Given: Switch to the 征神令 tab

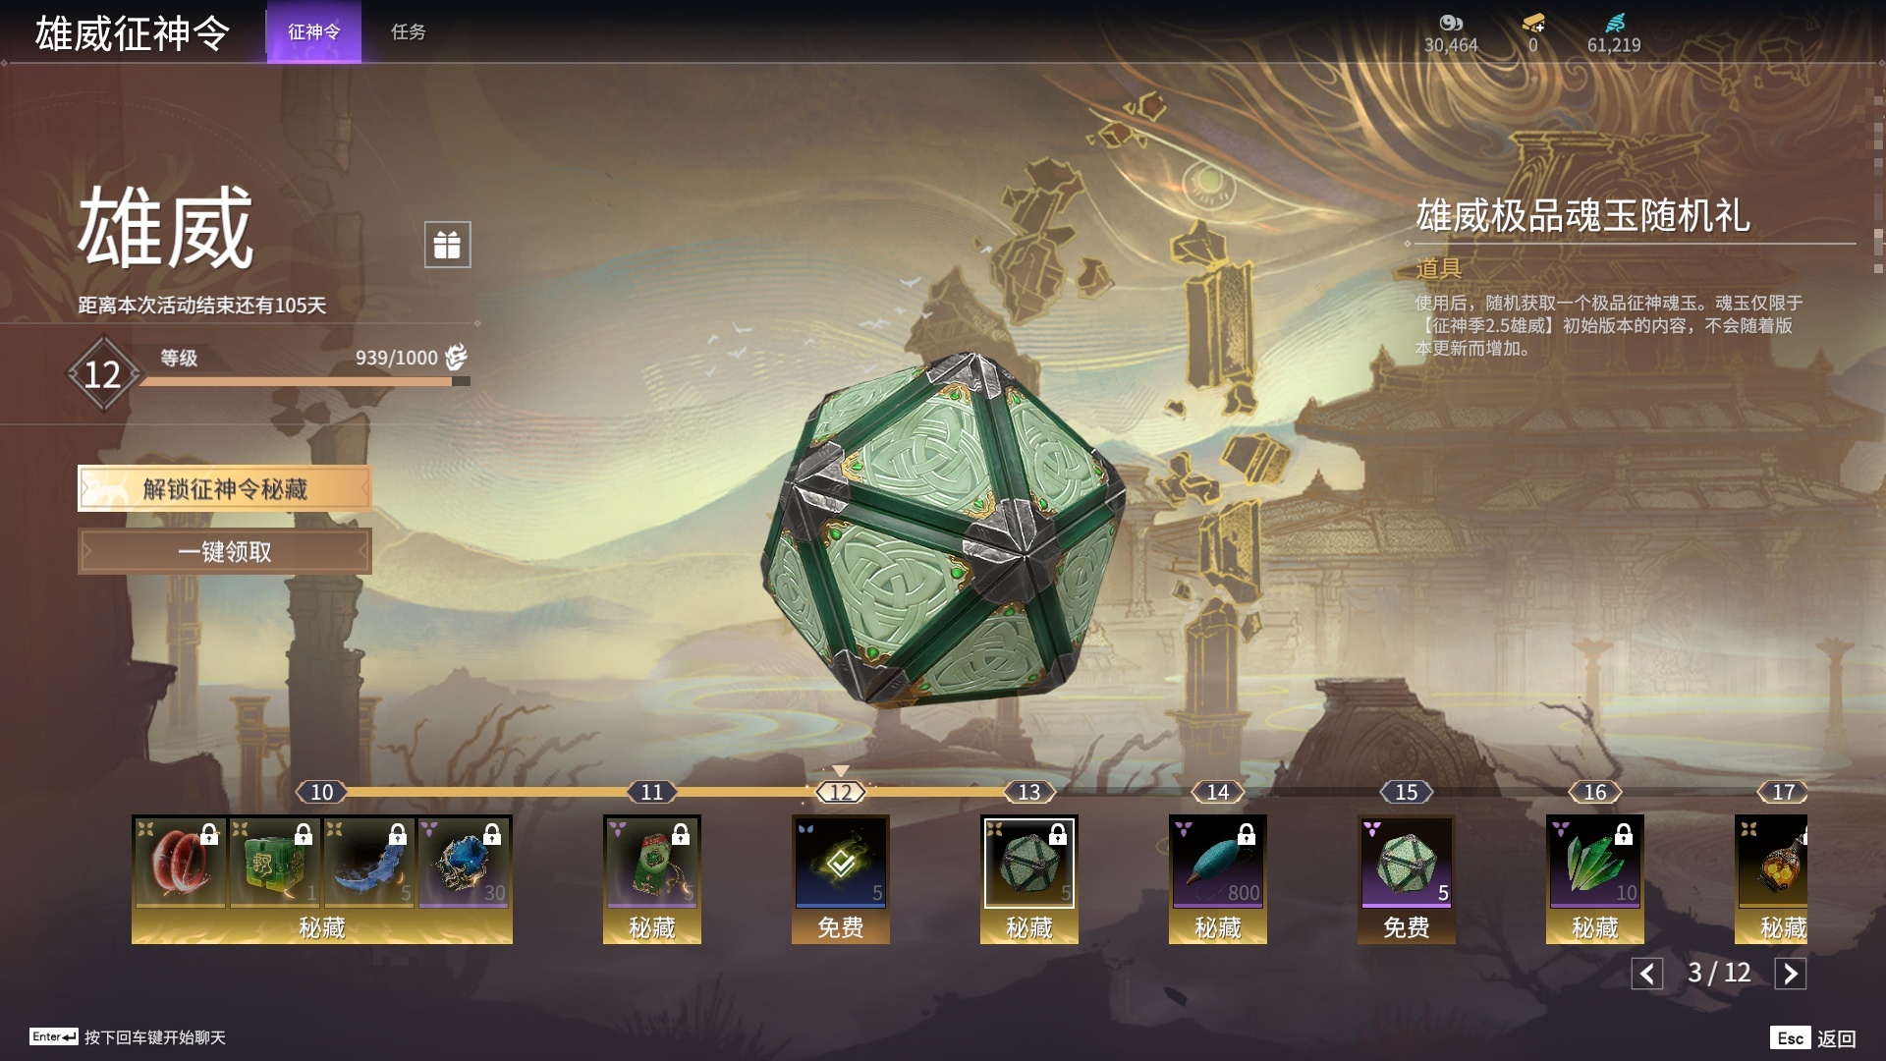Looking at the screenshot, I should (x=314, y=31).
